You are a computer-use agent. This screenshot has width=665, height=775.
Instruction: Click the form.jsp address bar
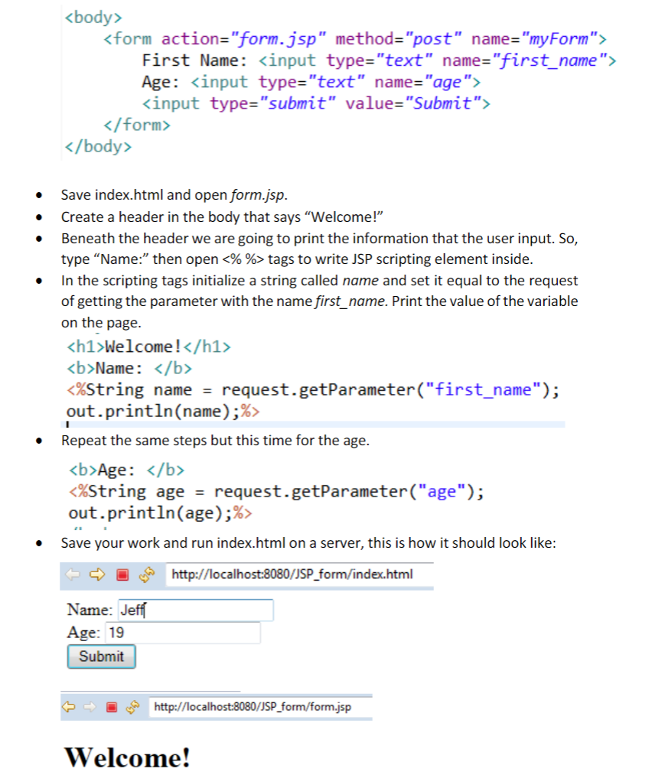coord(260,707)
